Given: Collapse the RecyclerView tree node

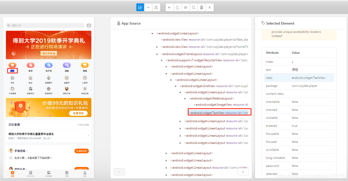Looking at the screenshot, I should coord(162,60).
